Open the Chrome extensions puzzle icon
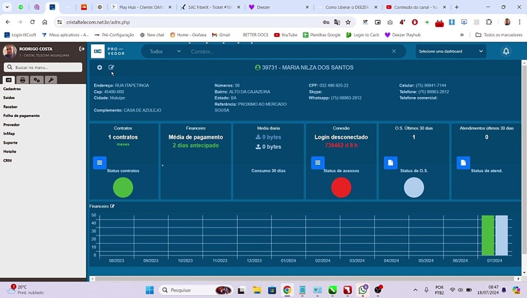Viewport: 527px width, 298px height. point(489,22)
